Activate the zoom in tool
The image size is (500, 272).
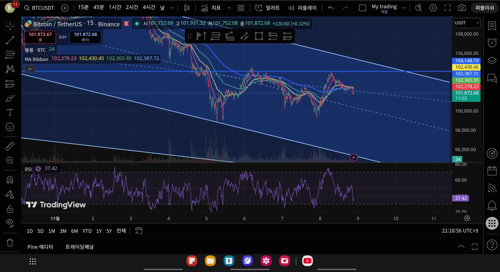[x=10, y=160]
